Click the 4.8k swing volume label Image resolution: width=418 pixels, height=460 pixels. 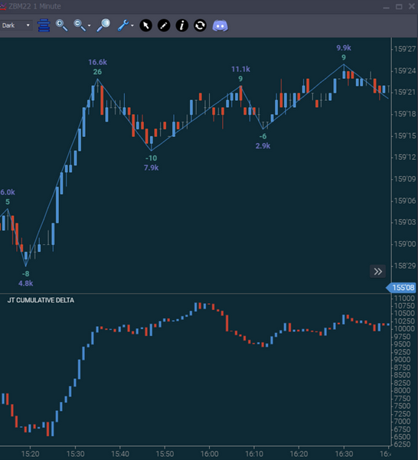(26, 283)
